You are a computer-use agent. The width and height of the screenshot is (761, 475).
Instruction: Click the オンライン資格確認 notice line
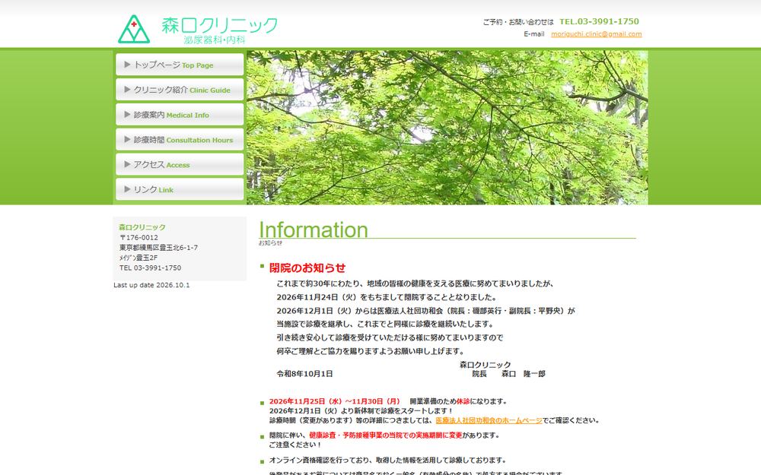(388, 460)
